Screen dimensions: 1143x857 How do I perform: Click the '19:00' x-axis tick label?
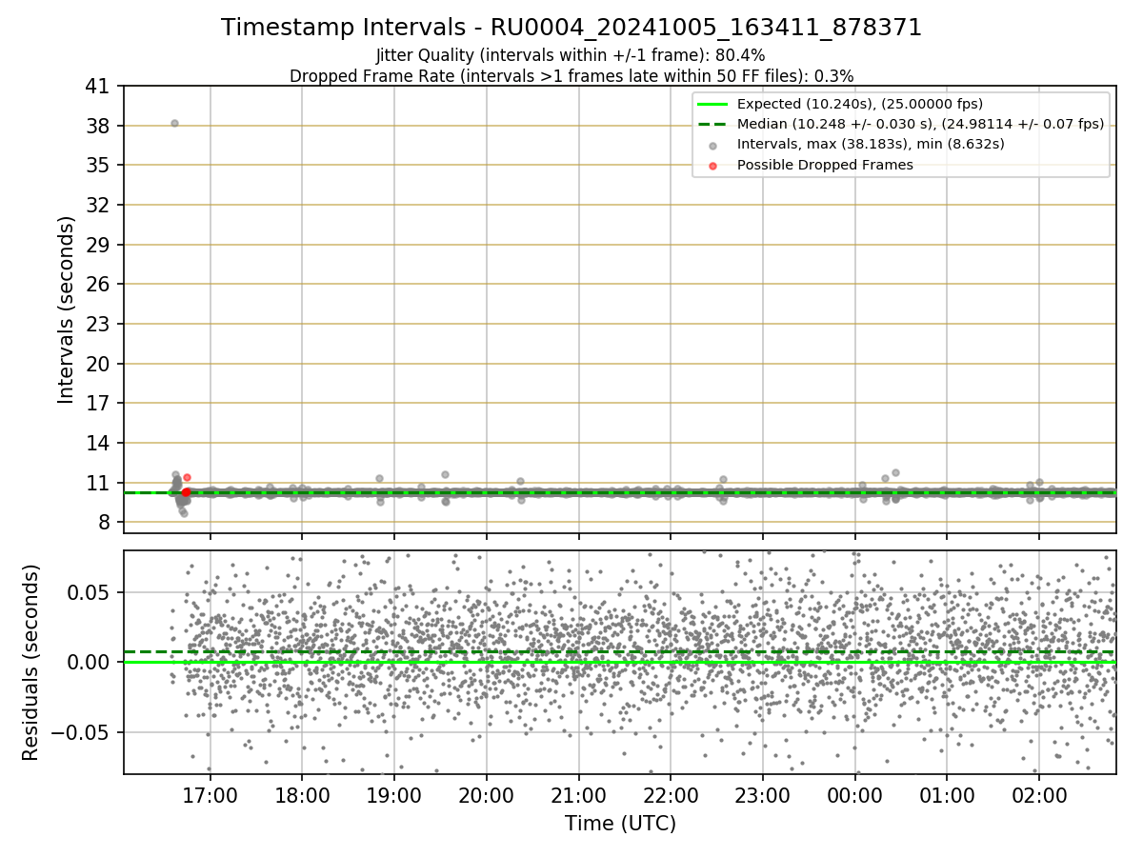(394, 794)
